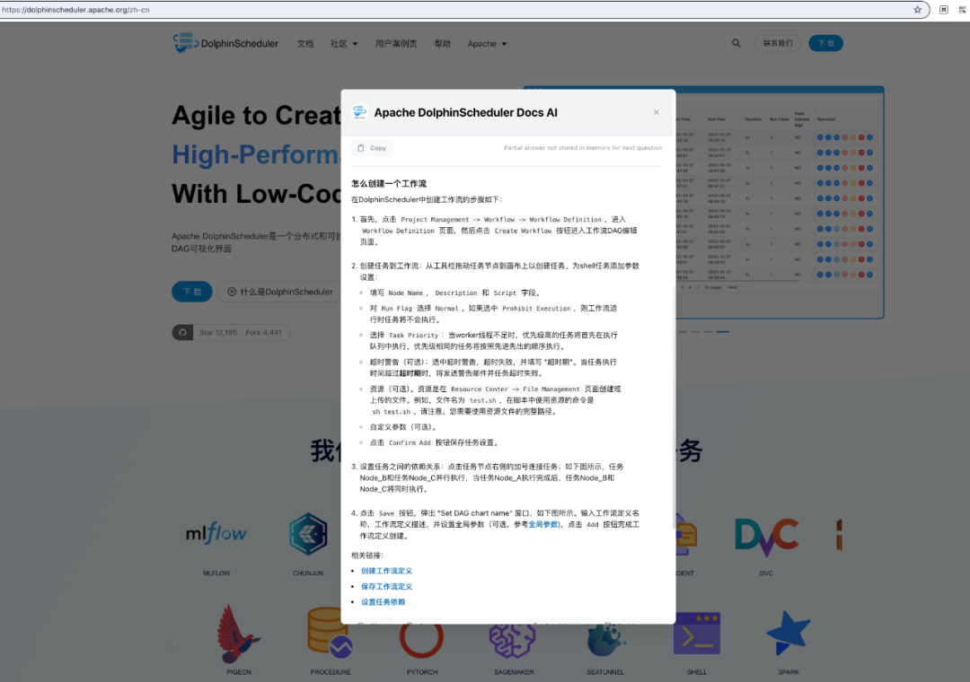
Task: Click the 相关链接 label in the dialog
Action: (366, 555)
